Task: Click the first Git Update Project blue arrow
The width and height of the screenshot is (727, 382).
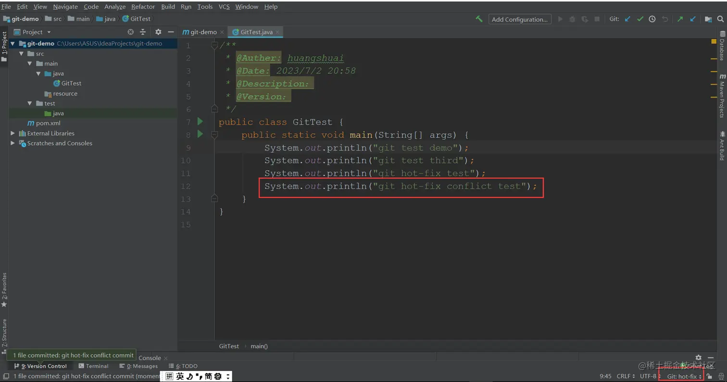Action: tap(627, 19)
